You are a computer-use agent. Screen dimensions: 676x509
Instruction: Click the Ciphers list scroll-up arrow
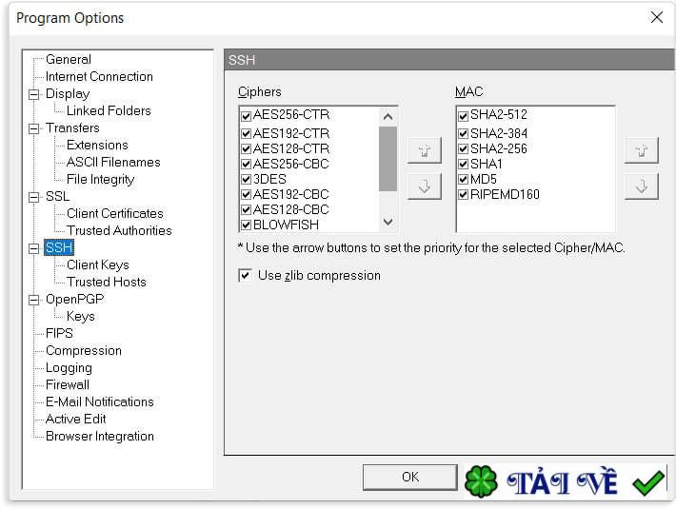coord(388,117)
